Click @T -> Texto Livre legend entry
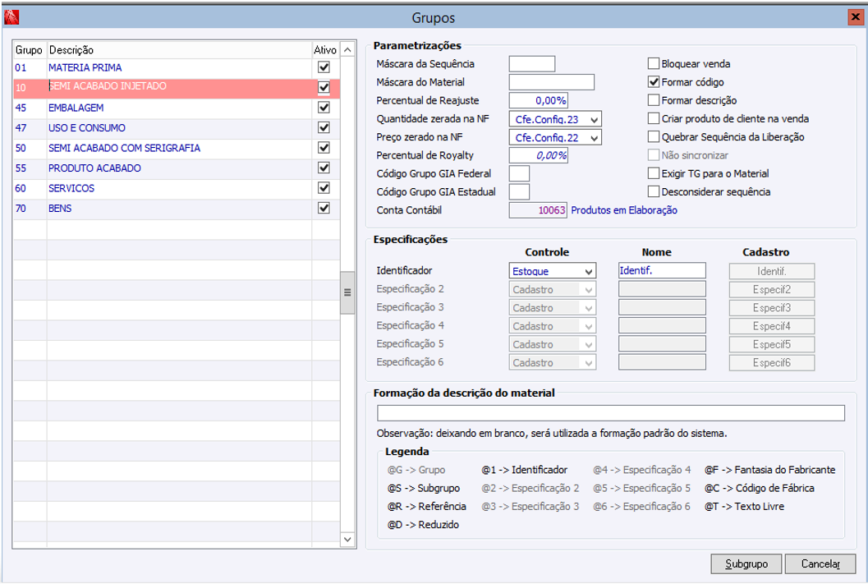 click(744, 507)
